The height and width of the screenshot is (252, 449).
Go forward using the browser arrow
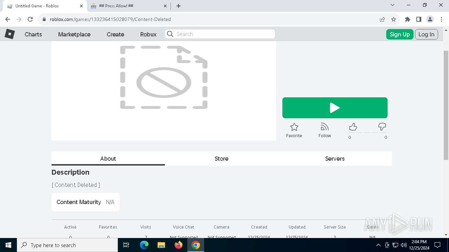19,19
